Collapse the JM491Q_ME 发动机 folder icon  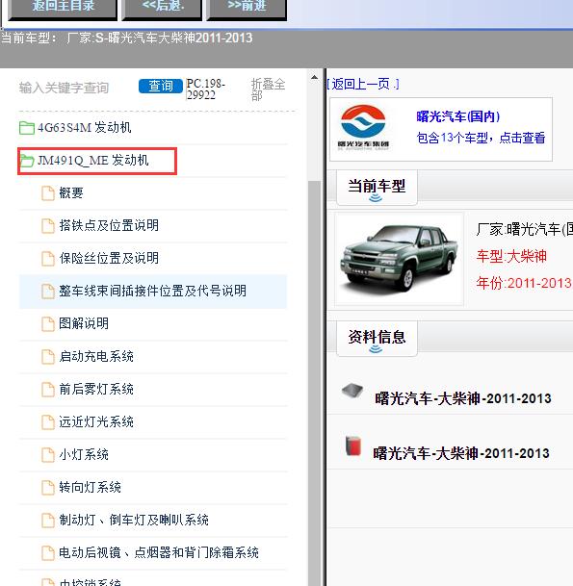tap(27, 161)
